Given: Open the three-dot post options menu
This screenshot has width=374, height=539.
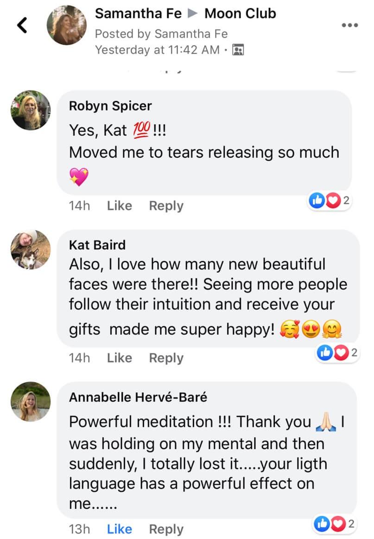Looking at the screenshot, I should (350, 25).
